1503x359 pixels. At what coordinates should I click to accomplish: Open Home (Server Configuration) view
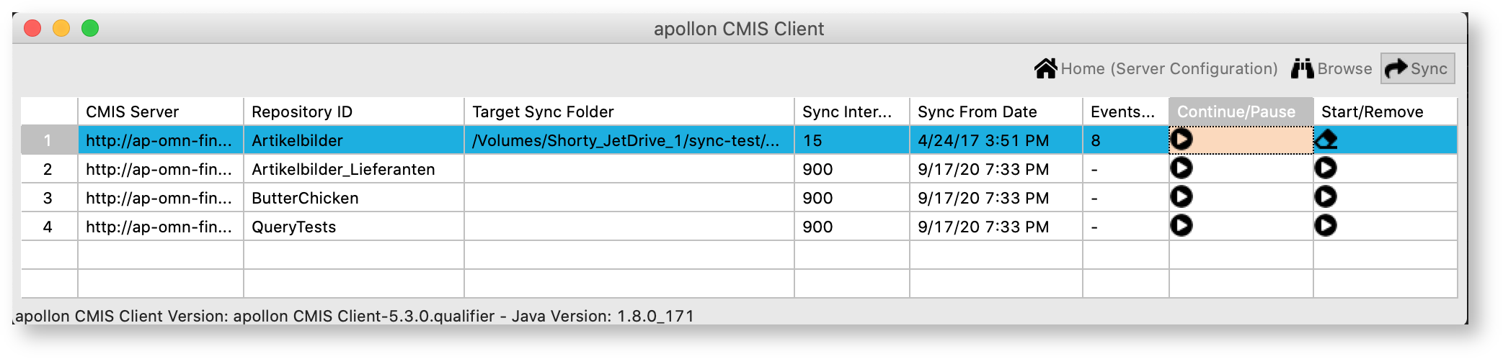pyautogui.click(x=1156, y=68)
